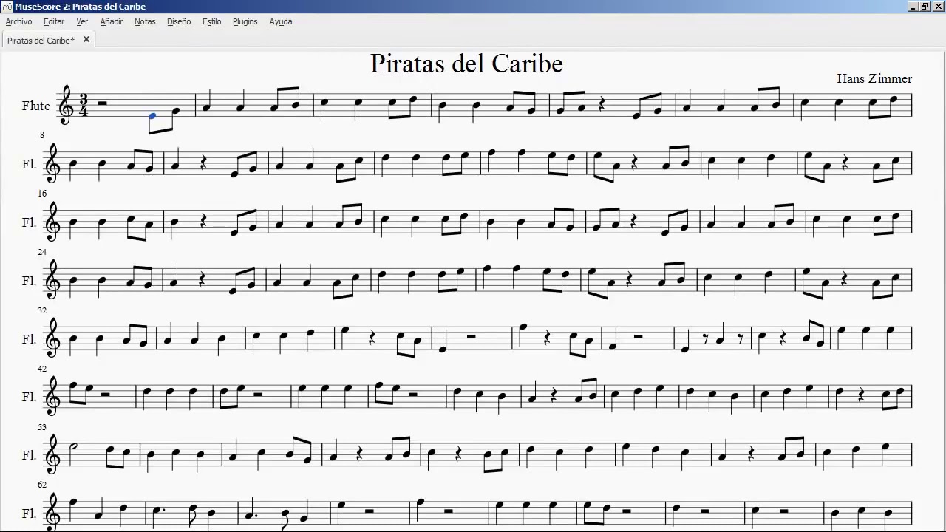Click measure number 53 label
The image size is (946, 532).
tap(42, 427)
